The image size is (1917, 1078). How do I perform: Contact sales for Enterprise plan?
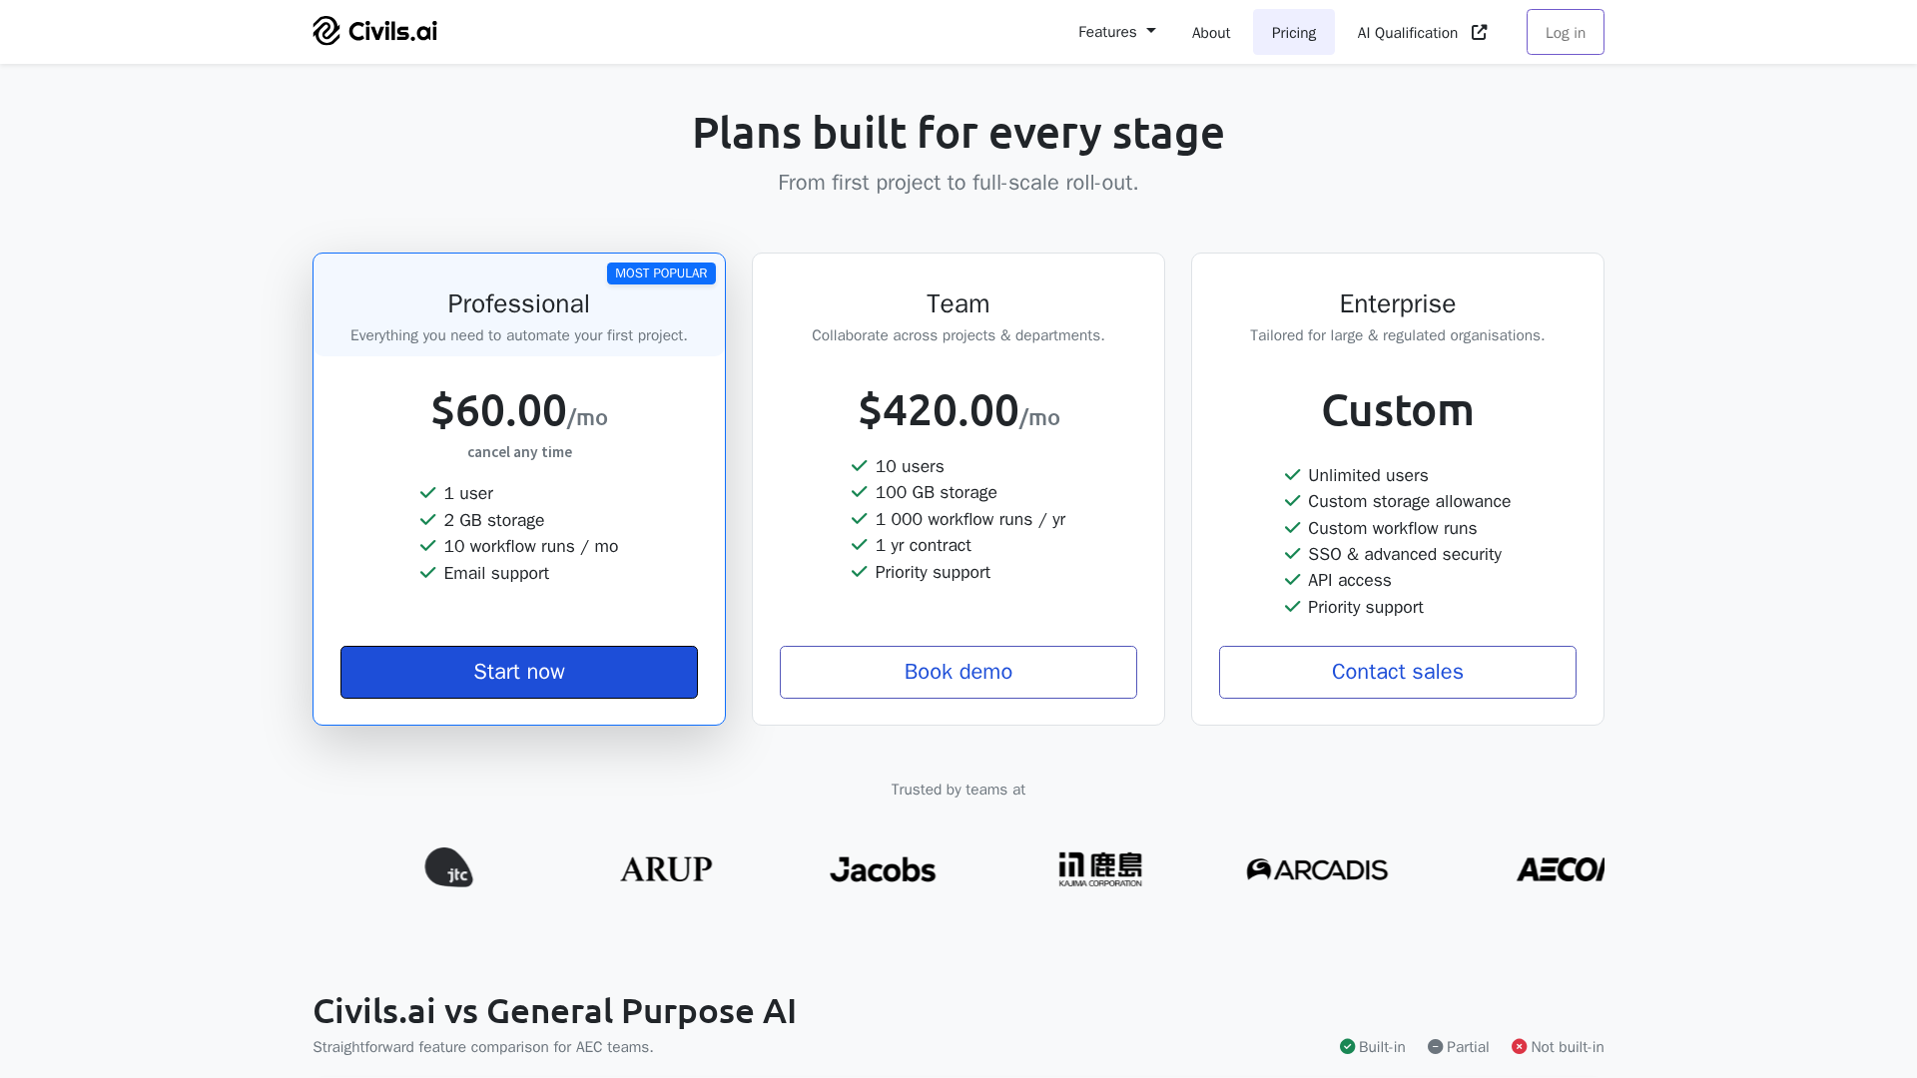(1397, 672)
